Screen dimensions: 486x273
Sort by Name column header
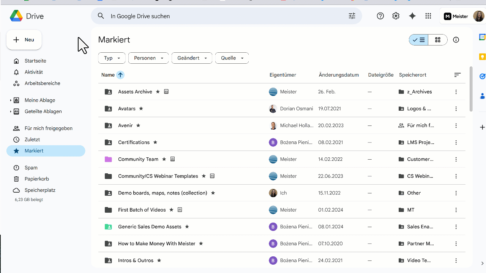(108, 75)
